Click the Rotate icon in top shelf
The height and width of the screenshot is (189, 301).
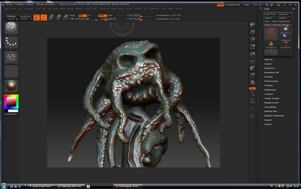pos(65,17)
